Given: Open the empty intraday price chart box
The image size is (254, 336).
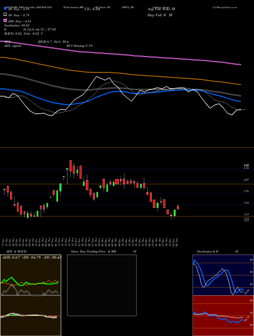Looking at the screenshot, I should (x=102, y=285).
